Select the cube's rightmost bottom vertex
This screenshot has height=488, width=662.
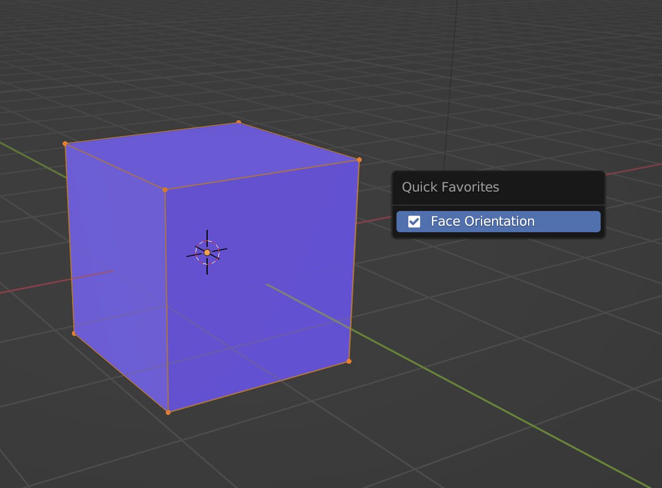(349, 361)
